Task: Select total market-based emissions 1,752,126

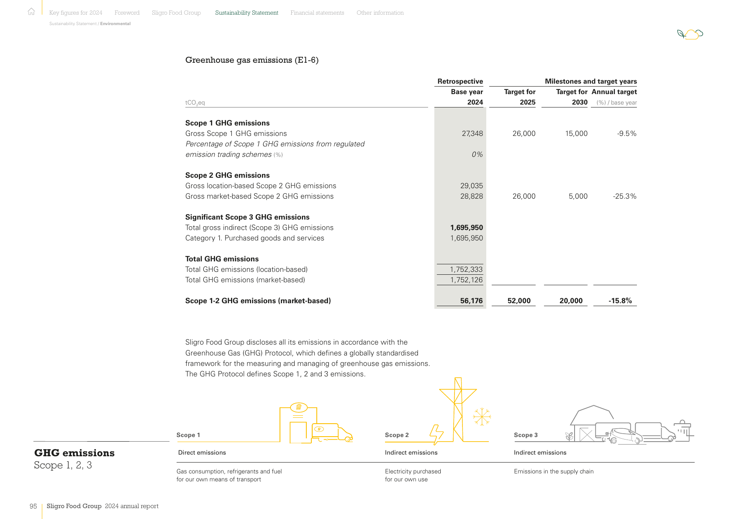Action: point(466,280)
